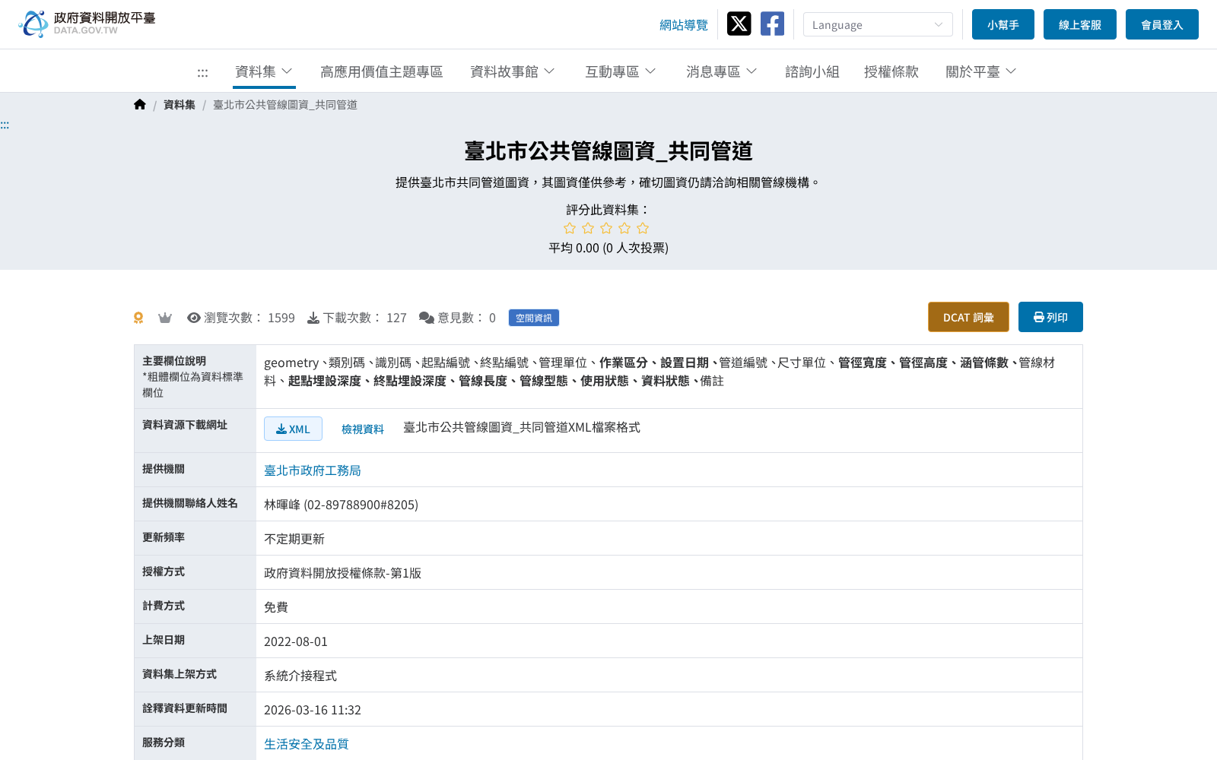
Task: Click the DCAT 詞彙 button
Action: [x=968, y=317]
